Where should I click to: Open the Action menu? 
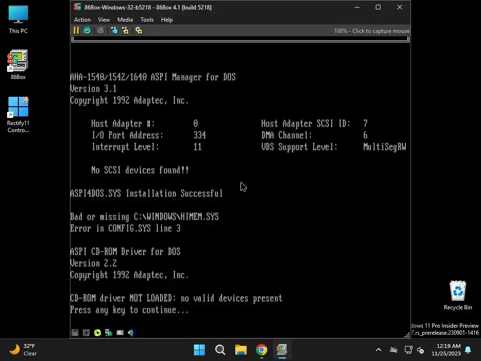(x=82, y=20)
